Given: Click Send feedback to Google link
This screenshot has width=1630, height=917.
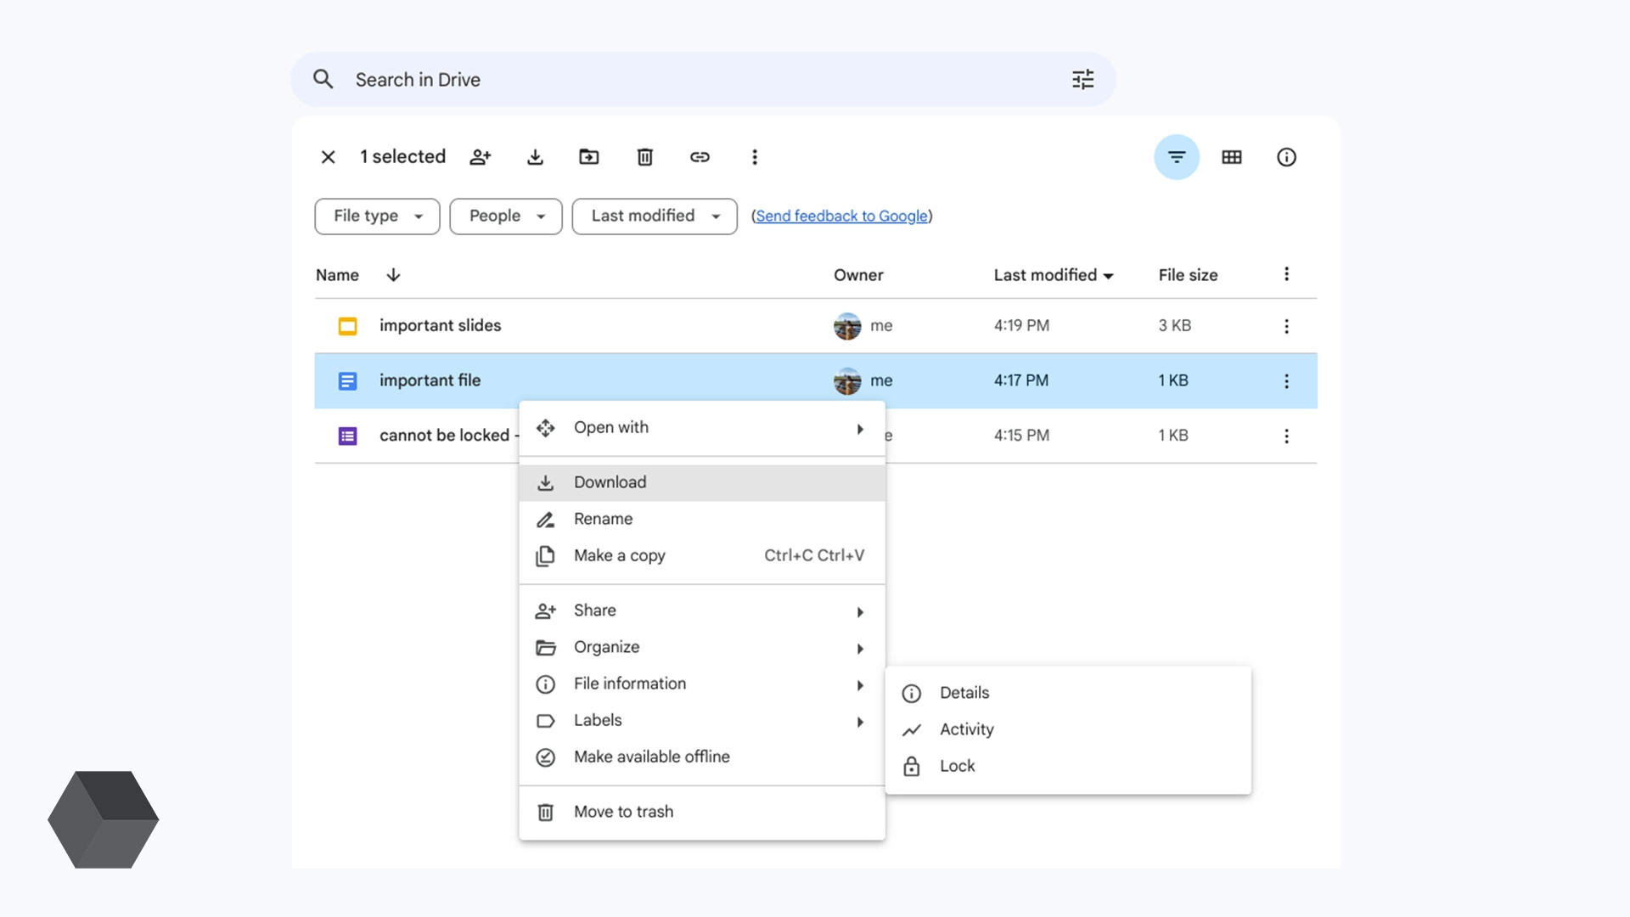Looking at the screenshot, I should pyautogui.click(x=841, y=217).
